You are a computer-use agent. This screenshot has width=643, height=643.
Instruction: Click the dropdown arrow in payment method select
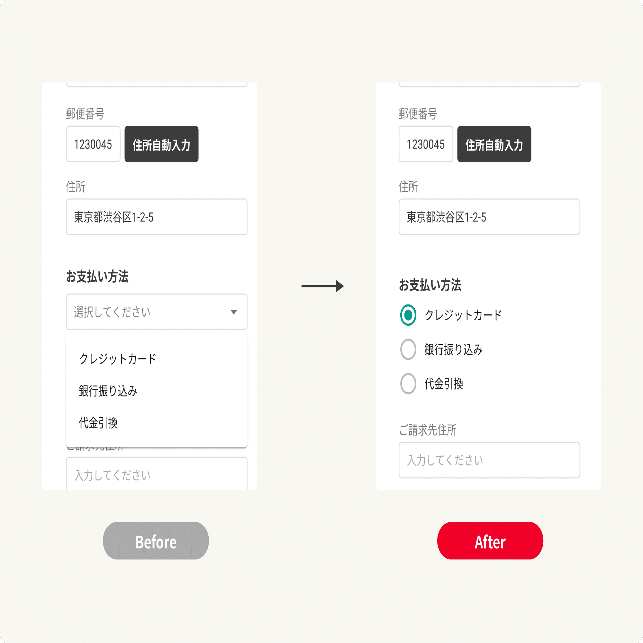click(234, 312)
